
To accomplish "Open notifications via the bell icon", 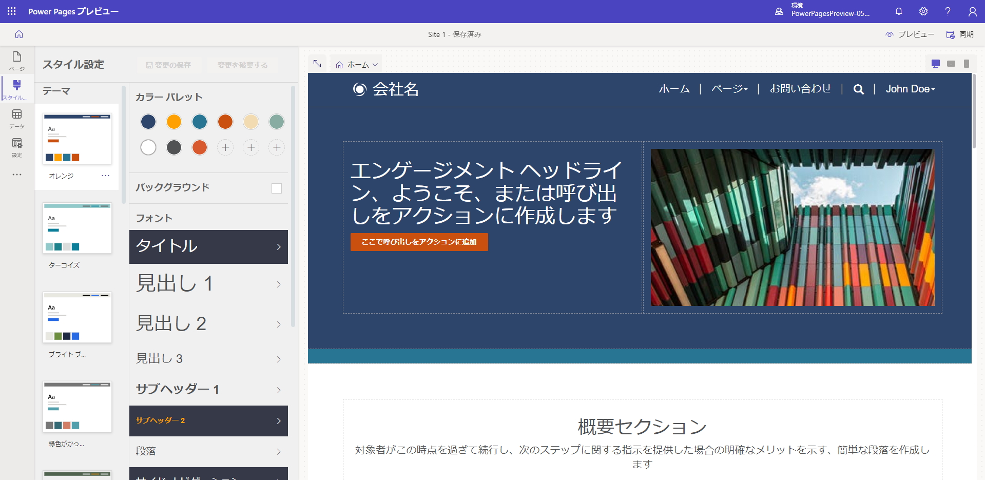I will [899, 11].
